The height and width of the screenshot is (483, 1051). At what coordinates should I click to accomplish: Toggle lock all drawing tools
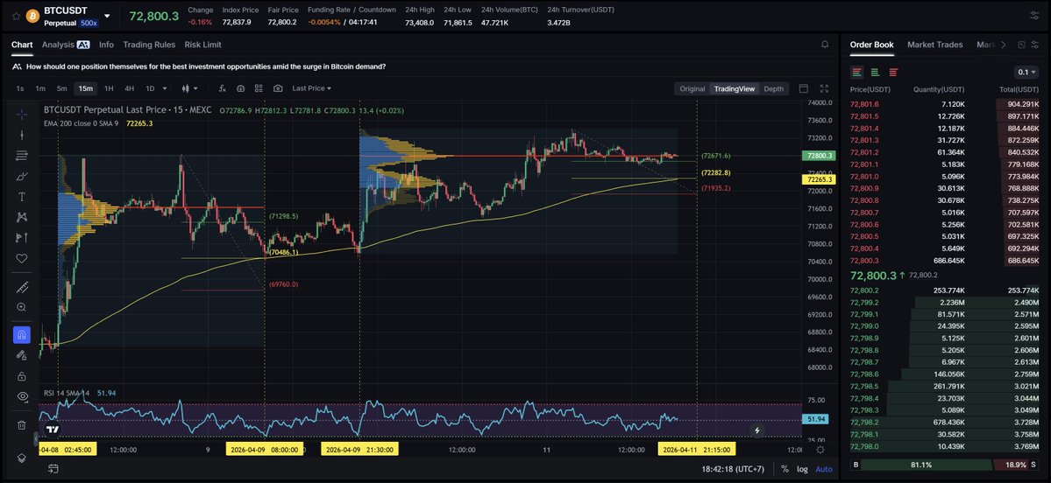pos(22,376)
